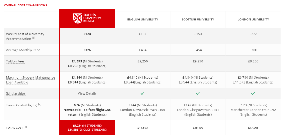
Task: Click Maximum Student Maintenance Loan Available label
Action: click(31, 80)
